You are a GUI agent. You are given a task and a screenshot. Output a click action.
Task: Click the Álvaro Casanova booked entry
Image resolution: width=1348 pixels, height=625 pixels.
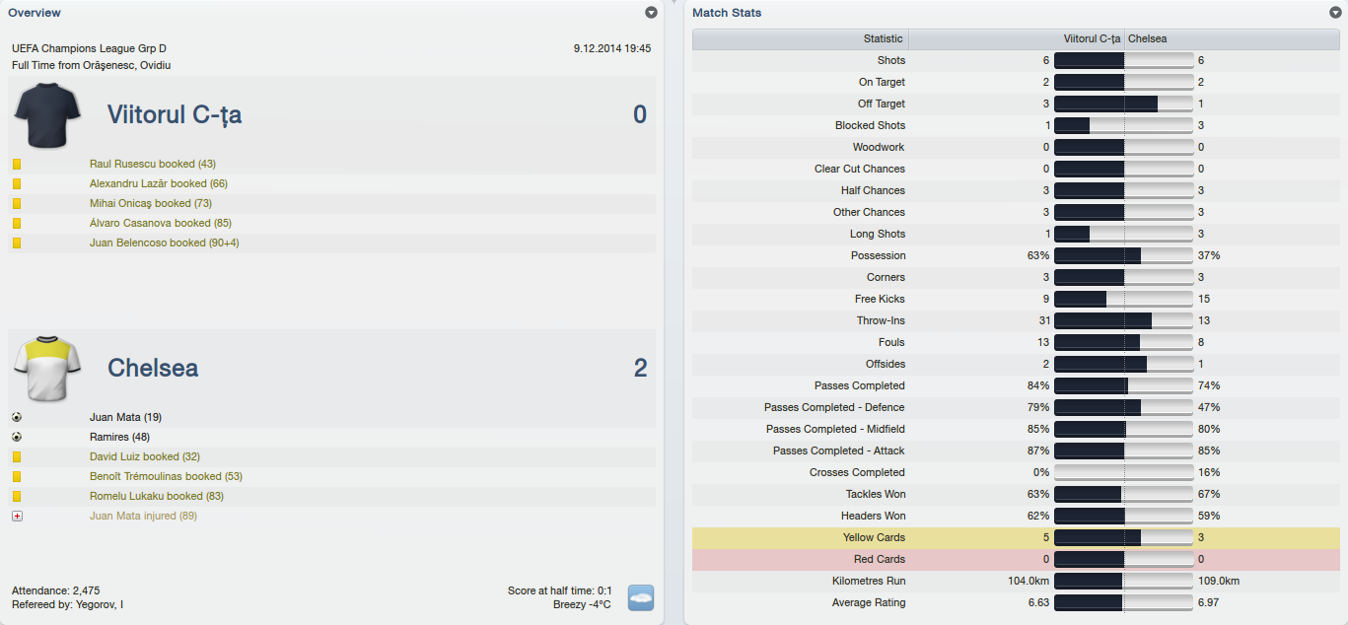point(160,223)
